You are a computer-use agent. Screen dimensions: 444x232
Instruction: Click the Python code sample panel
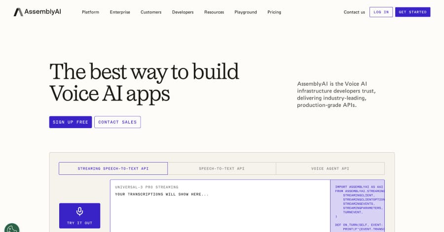click(x=357, y=206)
